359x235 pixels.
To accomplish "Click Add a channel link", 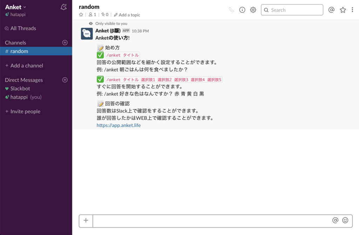I will coord(24,66).
